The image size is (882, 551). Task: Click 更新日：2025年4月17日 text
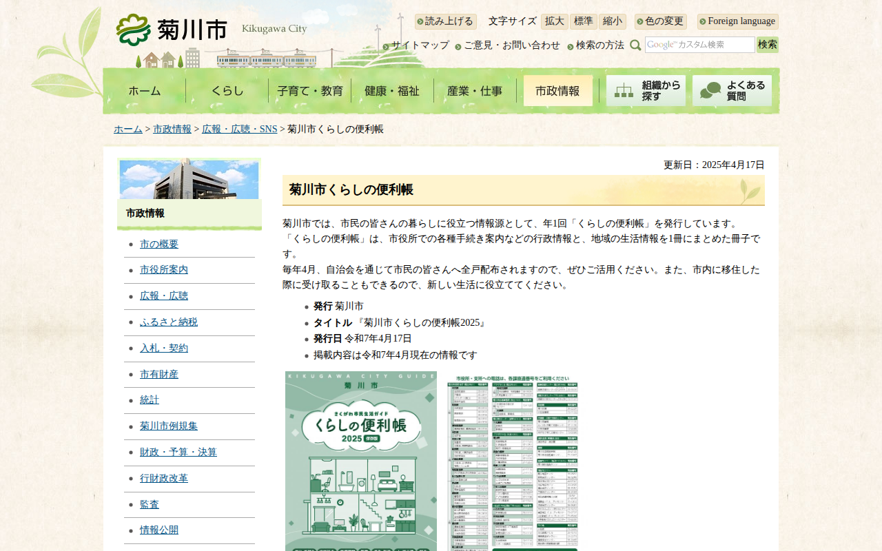[x=714, y=165]
